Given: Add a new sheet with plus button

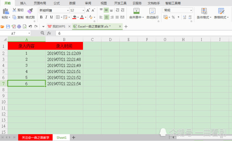Looking at the screenshot, I should [73, 138].
